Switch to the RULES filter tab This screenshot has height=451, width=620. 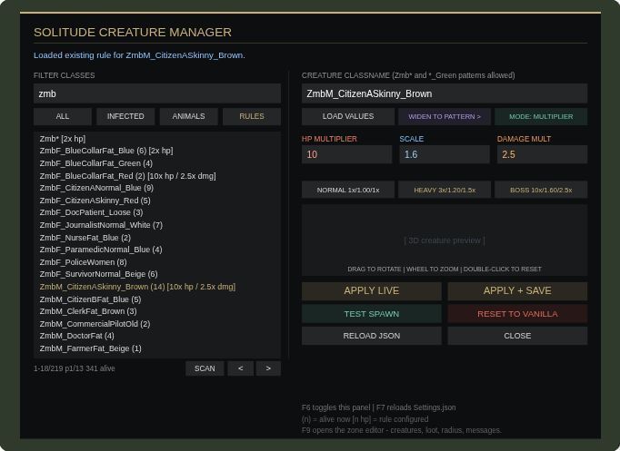click(x=252, y=116)
